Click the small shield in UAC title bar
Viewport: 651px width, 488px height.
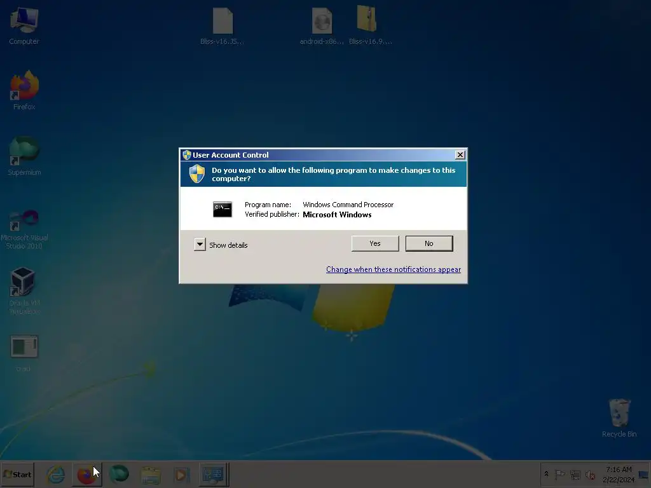(x=187, y=155)
